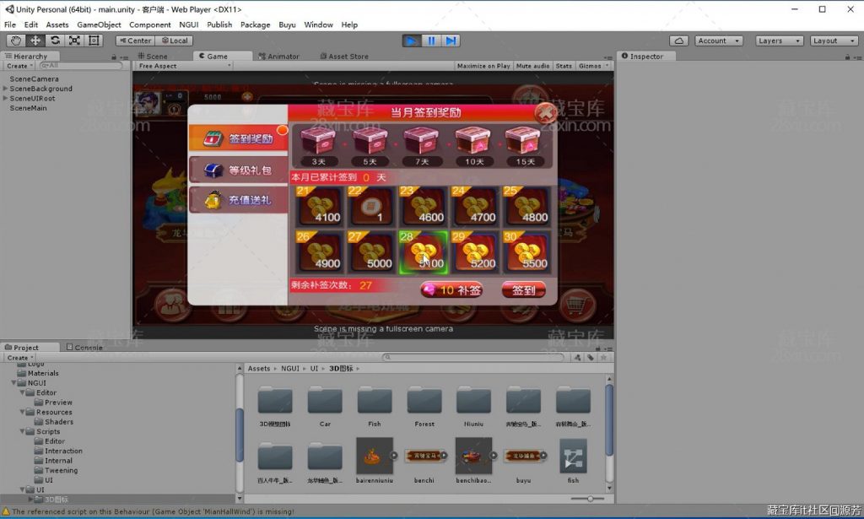This screenshot has width=864, height=519.
Task: Step one frame forward
Action: click(x=452, y=41)
